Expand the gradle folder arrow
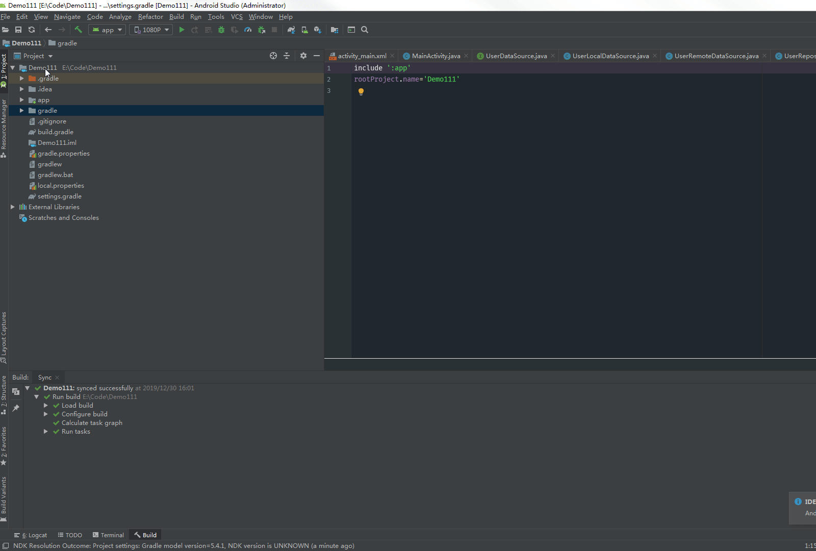Image resolution: width=816 pixels, height=551 pixels. pyautogui.click(x=22, y=111)
